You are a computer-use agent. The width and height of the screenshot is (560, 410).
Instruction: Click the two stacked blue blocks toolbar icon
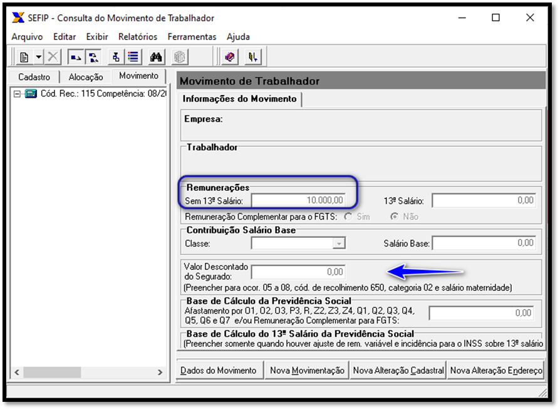tap(93, 57)
